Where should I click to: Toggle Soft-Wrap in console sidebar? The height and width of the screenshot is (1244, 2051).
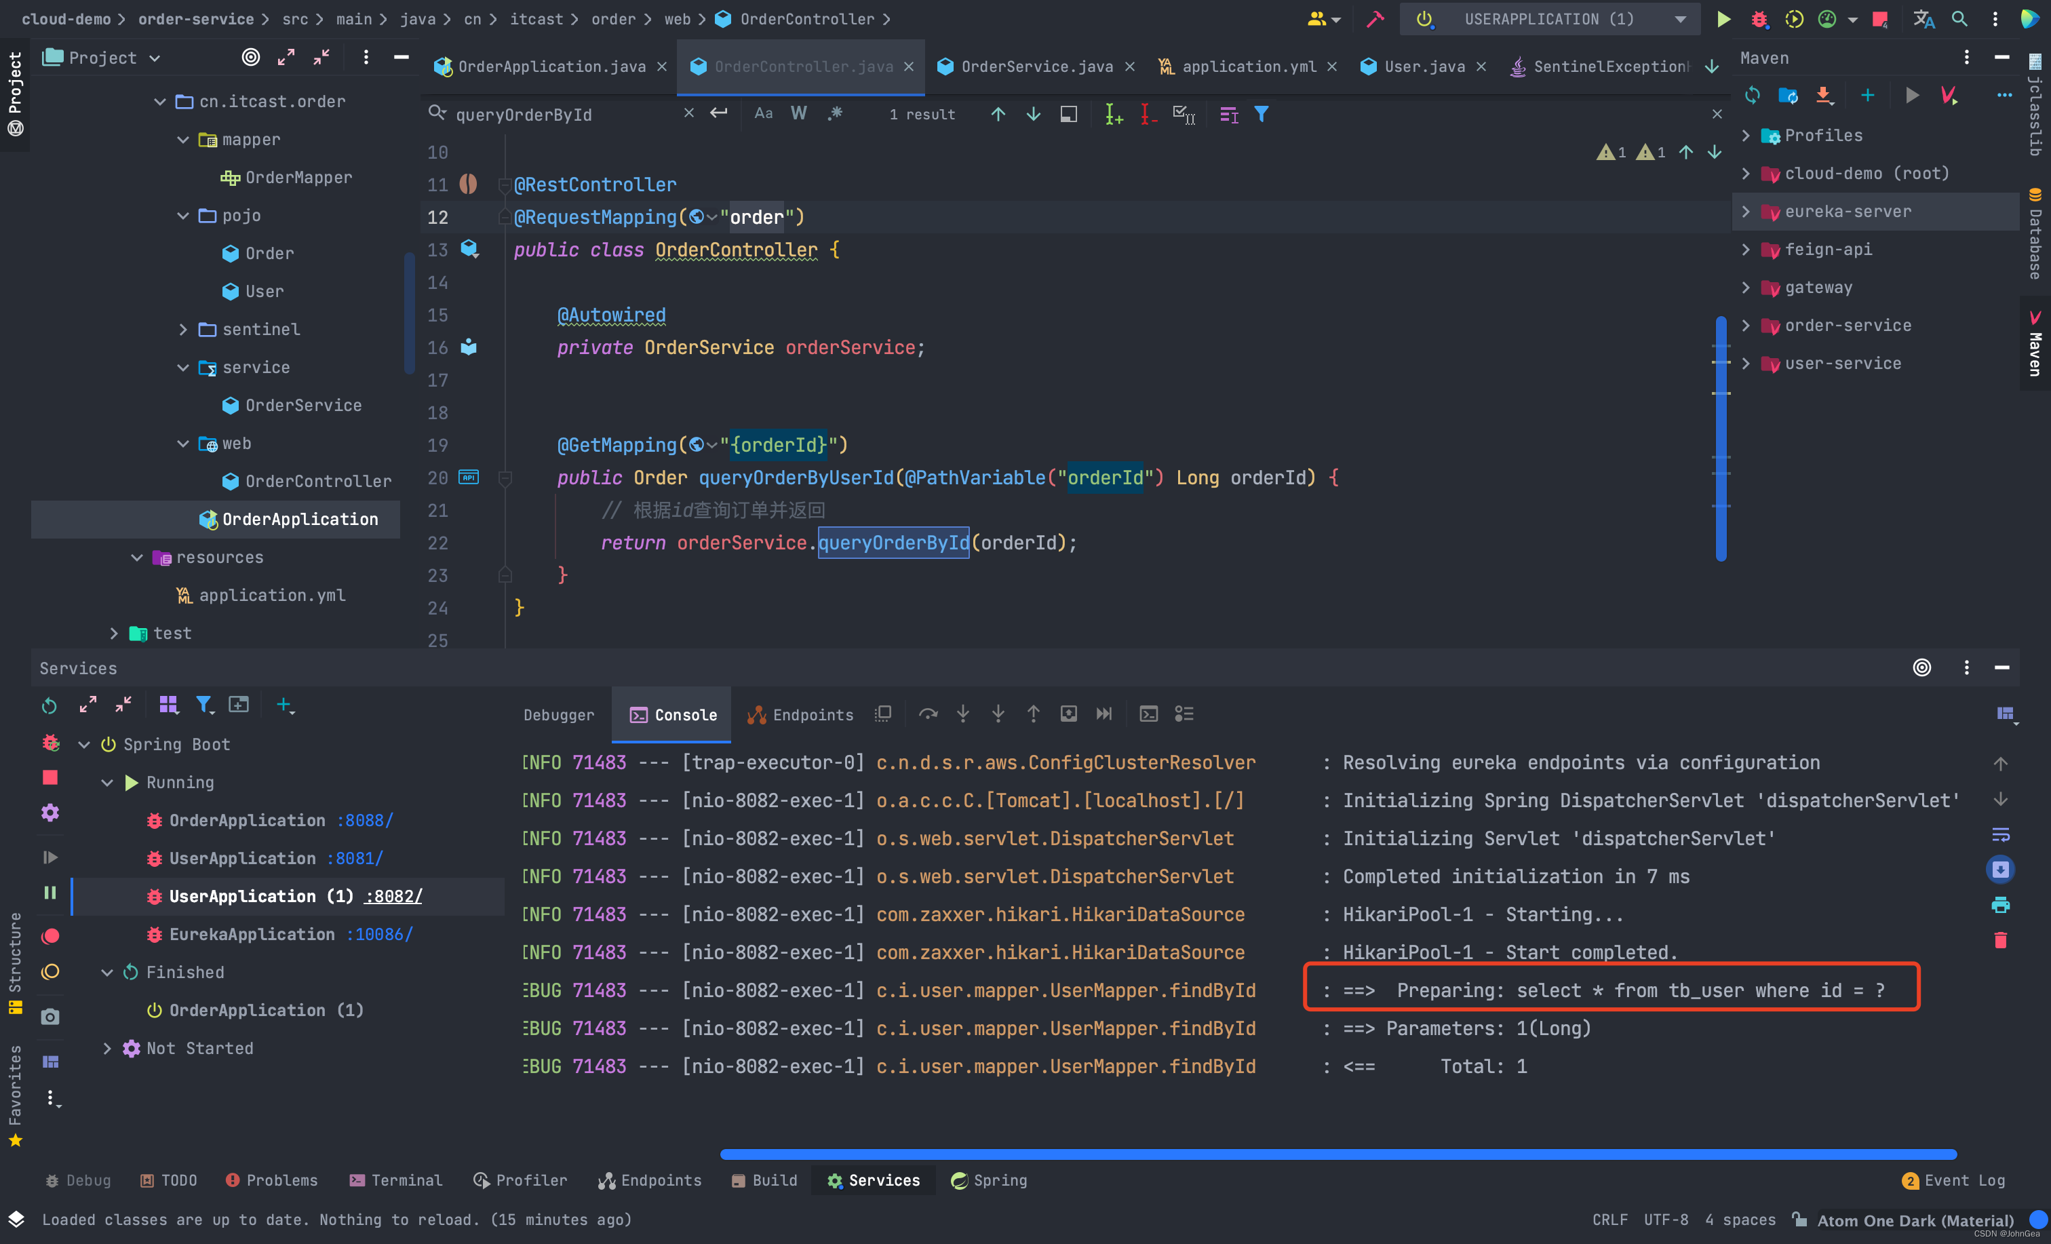pyautogui.click(x=2001, y=834)
